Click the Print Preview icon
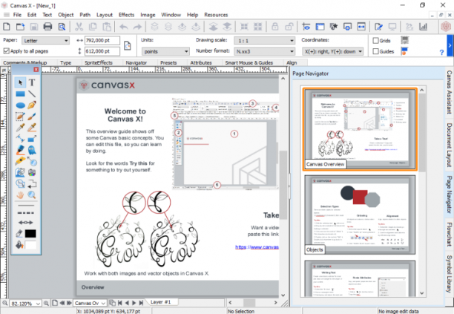Image resolution: width=454 pixels, height=314 pixels. click(x=62, y=27)
